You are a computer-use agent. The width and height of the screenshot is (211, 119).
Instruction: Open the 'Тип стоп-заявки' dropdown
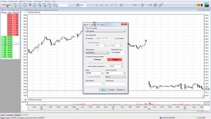click(105, 31)
